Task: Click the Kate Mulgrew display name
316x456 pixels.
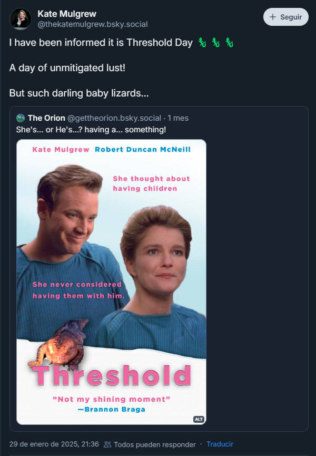Action: (67, 14)
